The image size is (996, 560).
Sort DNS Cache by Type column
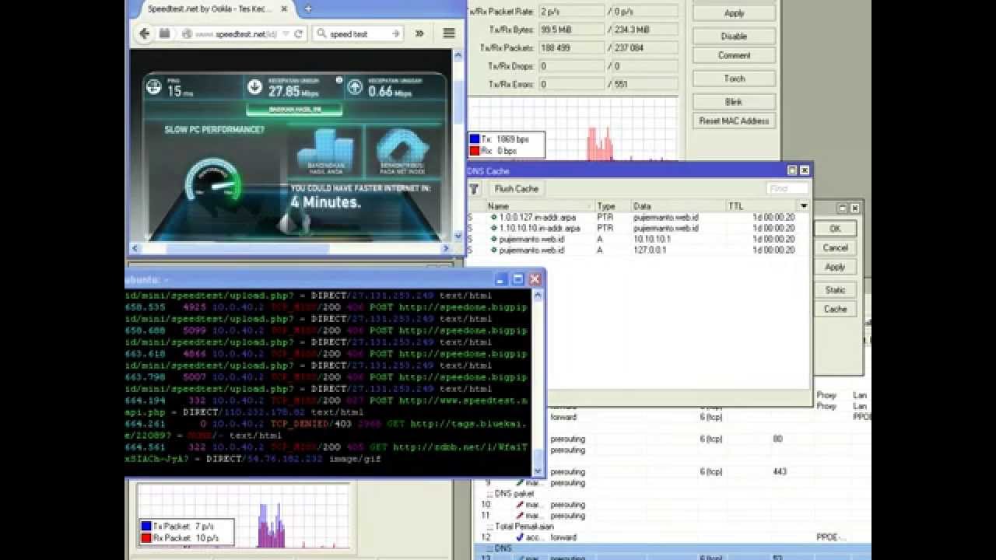tap(613, 206)
